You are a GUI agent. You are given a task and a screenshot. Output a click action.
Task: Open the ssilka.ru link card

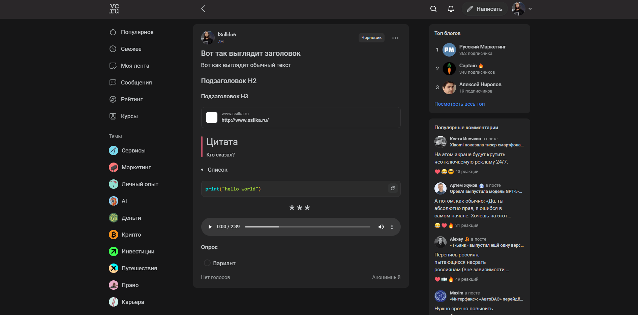point(301,117)
